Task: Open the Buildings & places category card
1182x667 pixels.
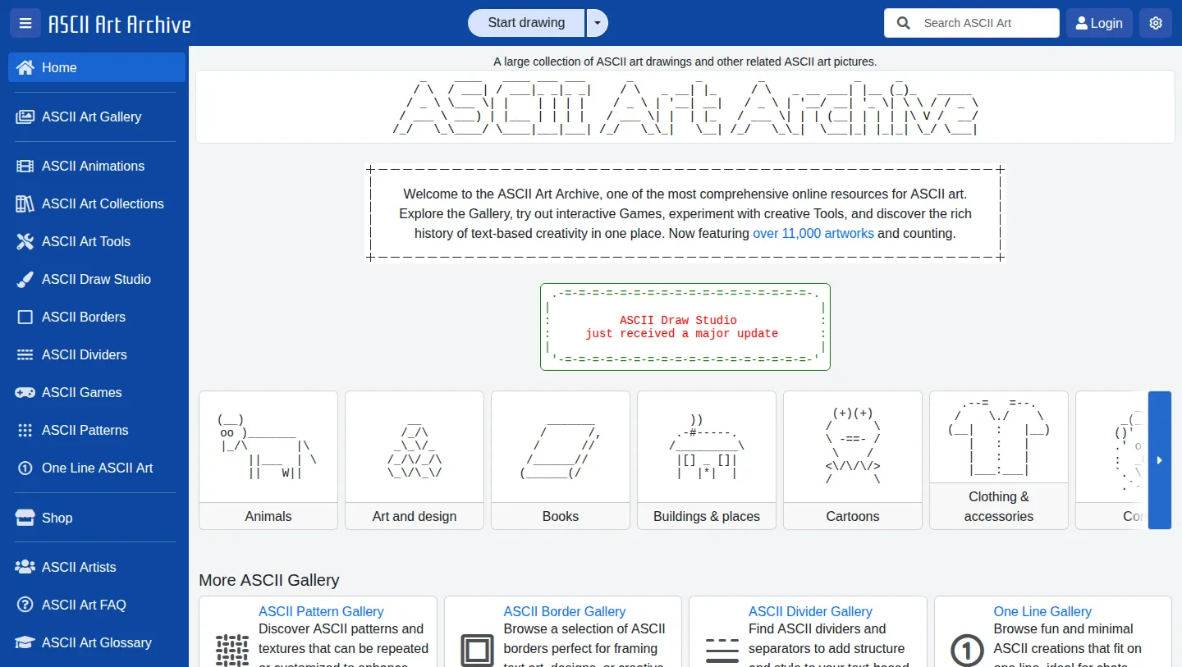Action: 707,460
